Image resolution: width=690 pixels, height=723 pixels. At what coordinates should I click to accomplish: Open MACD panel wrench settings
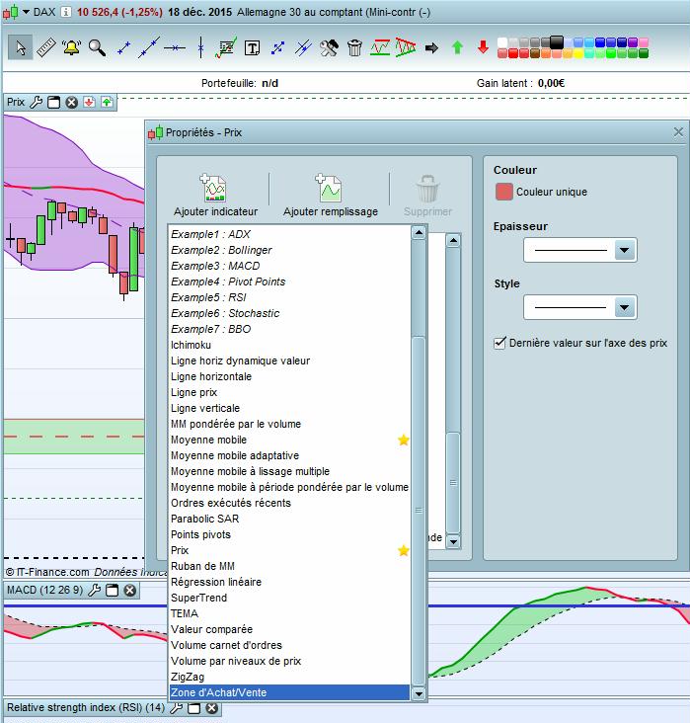(x=94, y=590)
